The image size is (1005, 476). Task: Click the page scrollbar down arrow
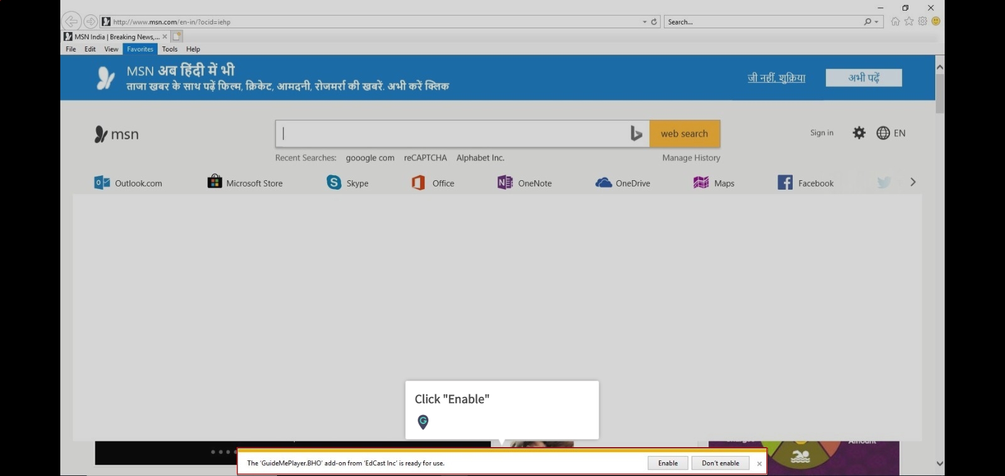pos(940,463)
